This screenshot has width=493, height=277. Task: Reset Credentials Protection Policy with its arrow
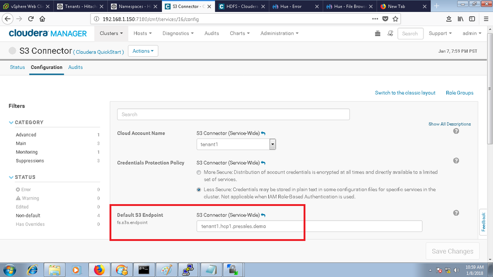click(263, 163)
